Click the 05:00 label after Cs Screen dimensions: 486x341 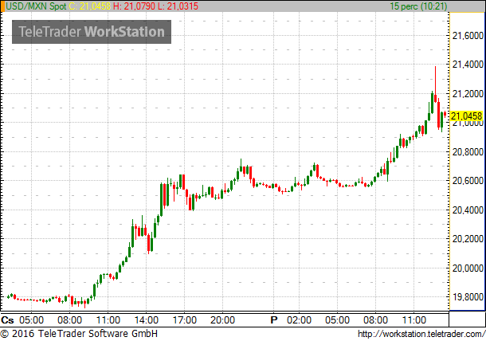(x=31, y=320)
